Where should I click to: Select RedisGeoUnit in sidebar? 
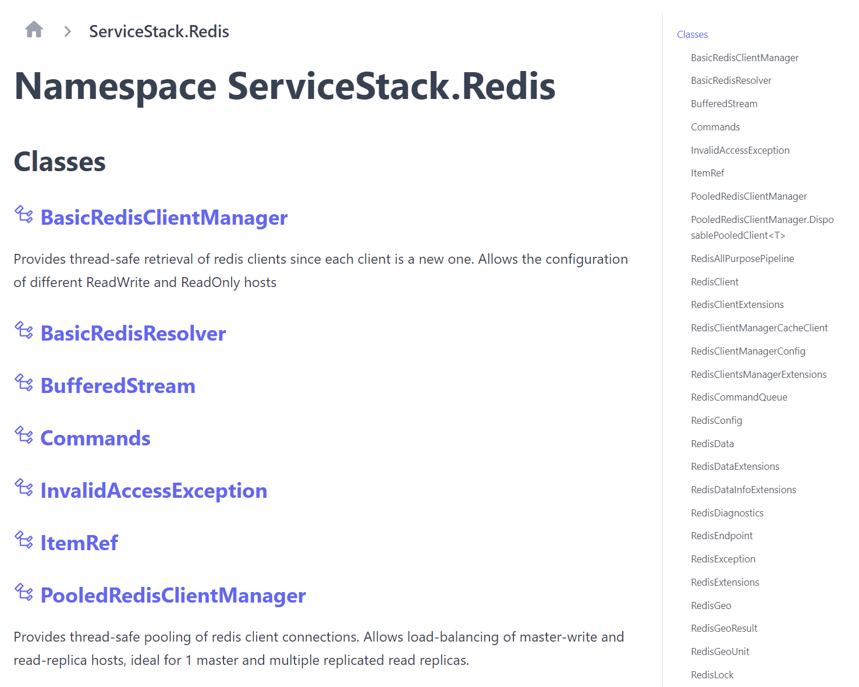(720, 651)
